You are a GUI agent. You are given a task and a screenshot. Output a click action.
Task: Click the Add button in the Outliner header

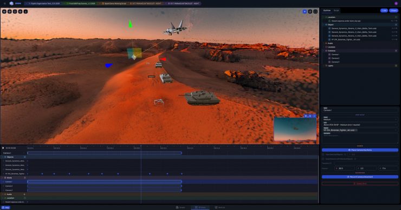coord(384,10)
